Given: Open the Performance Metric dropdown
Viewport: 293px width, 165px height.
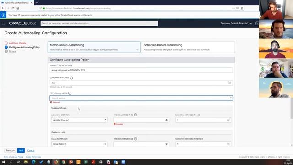Looking at the screenshot, I should click(141, 98).
